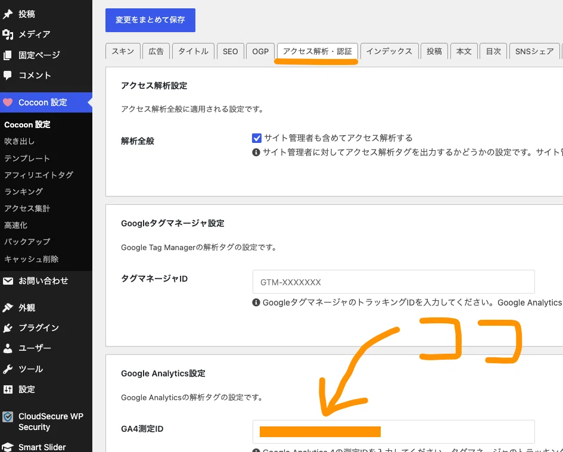The height and width of the screenshot is (452, 563).
Task: Click the アクセス解析設定 heading
Action: [x=154, y=86]
